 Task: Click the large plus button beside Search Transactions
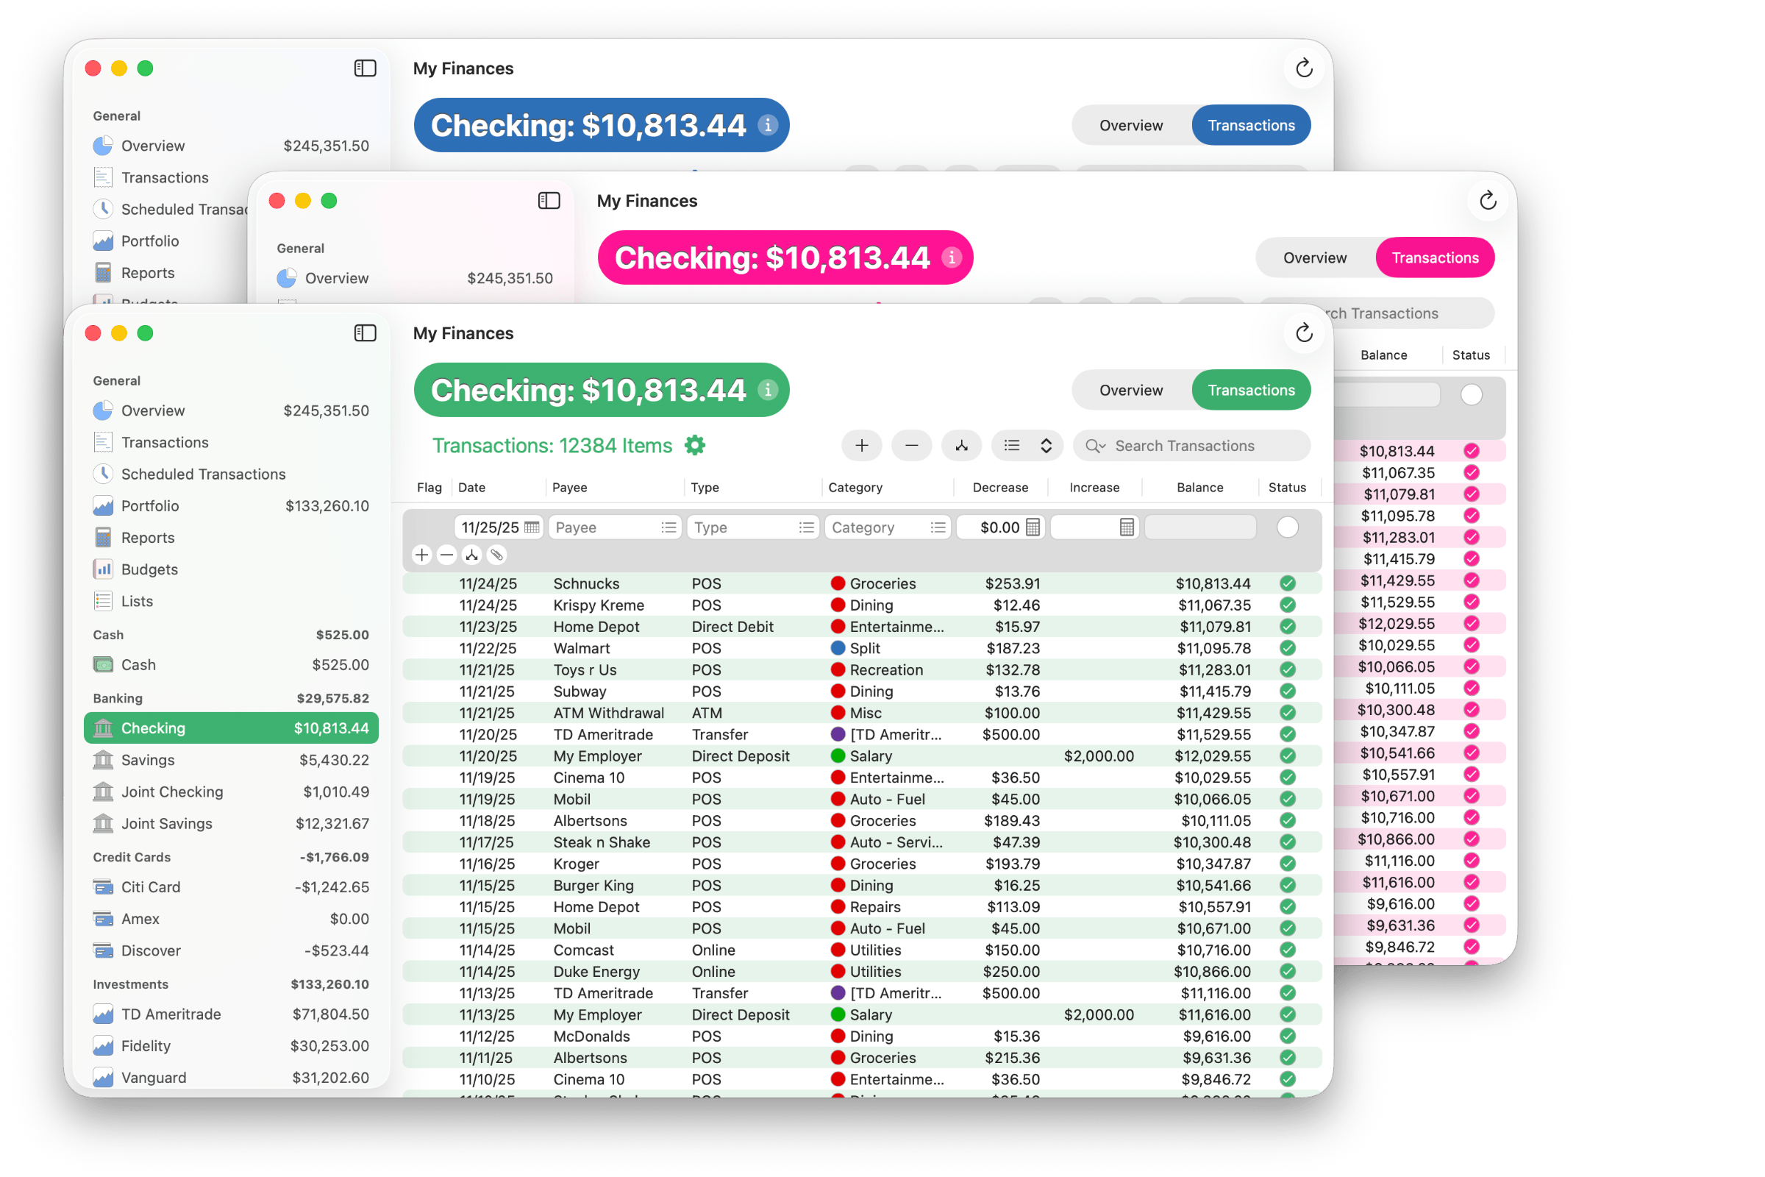pos(860,445)
